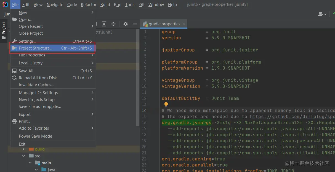This screenshot has width=335, height=172.
Task: Click Expand All in Project panel
Action: point(104,24)
